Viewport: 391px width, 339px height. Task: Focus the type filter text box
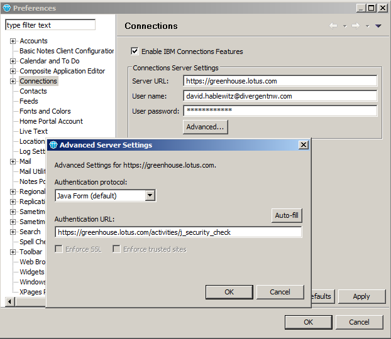click(50, 25)
